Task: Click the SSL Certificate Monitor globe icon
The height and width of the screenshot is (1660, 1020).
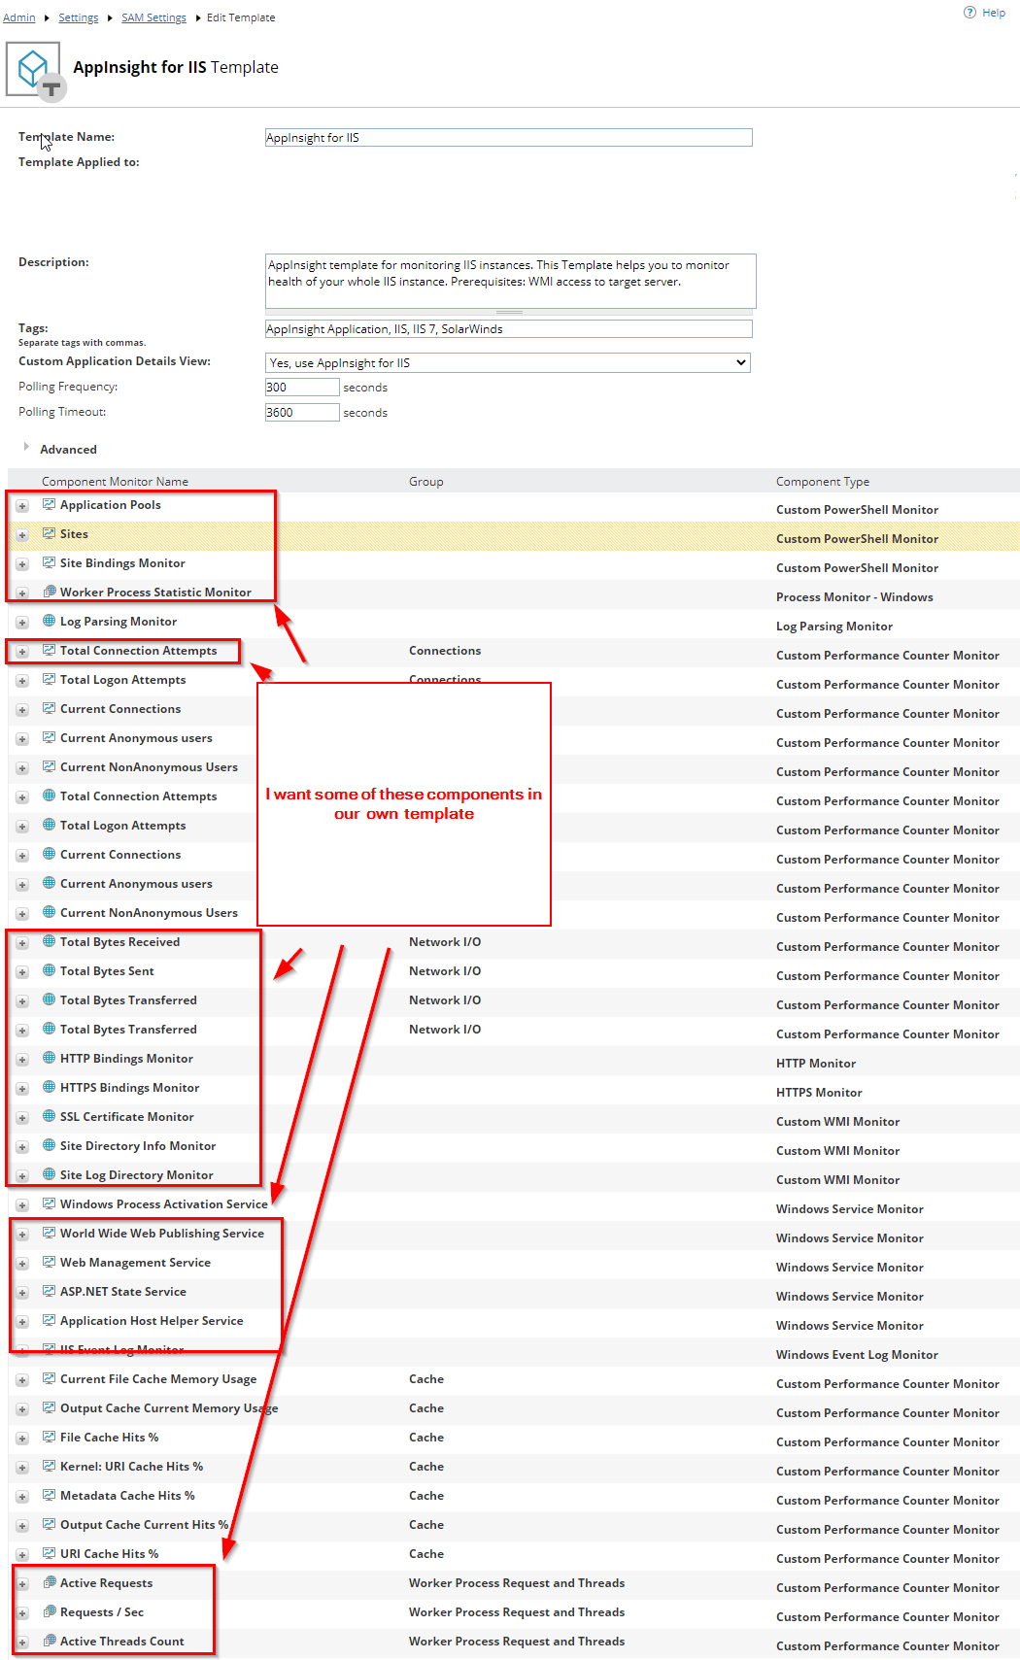Action: point(49,1116)
